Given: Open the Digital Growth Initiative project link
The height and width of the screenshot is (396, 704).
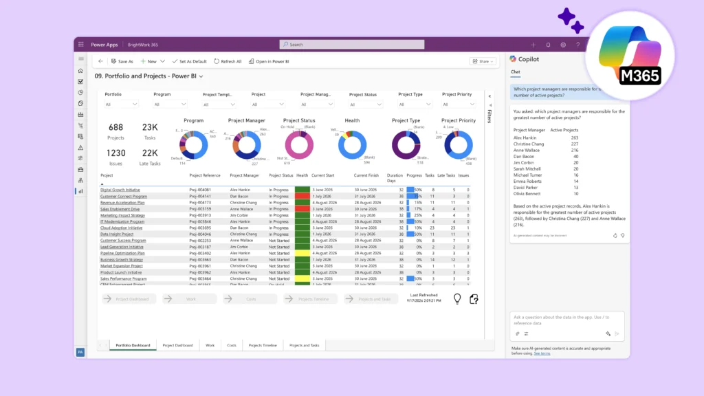Looking at the screenshot, I should pos(120,190).
